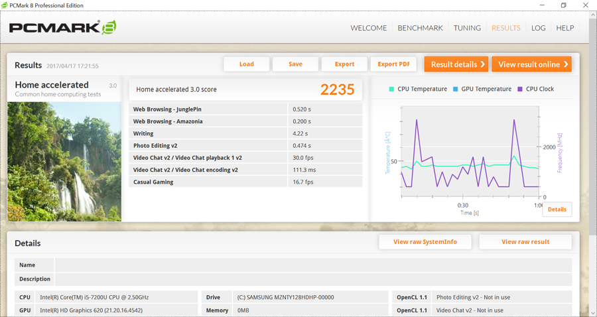Select the RESULTS tab
The height and width of the screenshot is (317, 597).
coord(505,28)
